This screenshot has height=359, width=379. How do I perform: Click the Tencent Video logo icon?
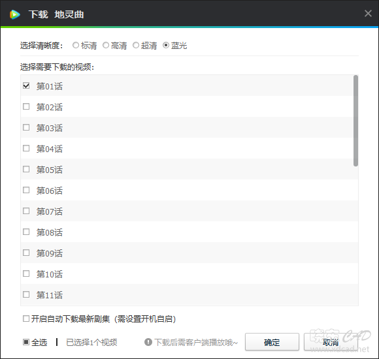[15, 14]
